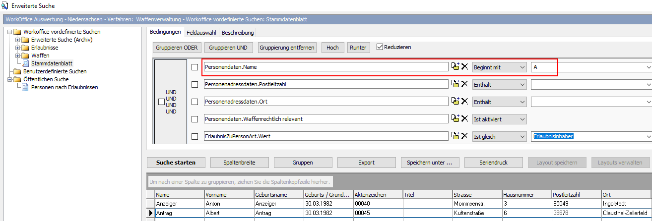Open the 'Beginnt mit' operator dropdown
This screenshot has height=221, width=652.
499,67
